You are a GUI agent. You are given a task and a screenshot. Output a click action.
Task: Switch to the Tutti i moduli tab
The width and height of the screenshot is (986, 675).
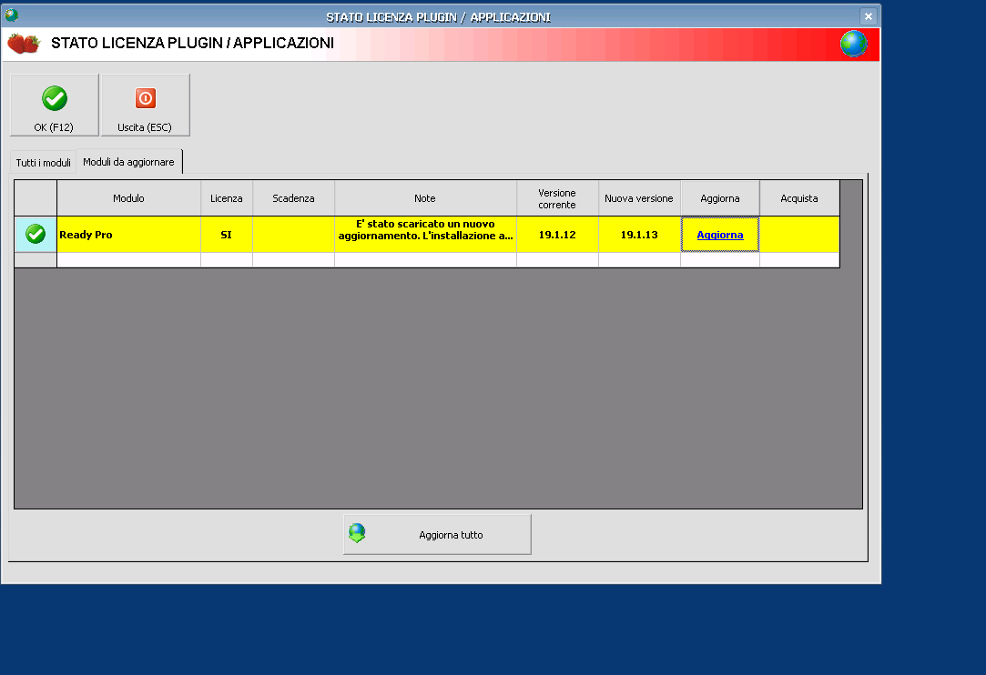pyautogui.click(x=43, y=163)
